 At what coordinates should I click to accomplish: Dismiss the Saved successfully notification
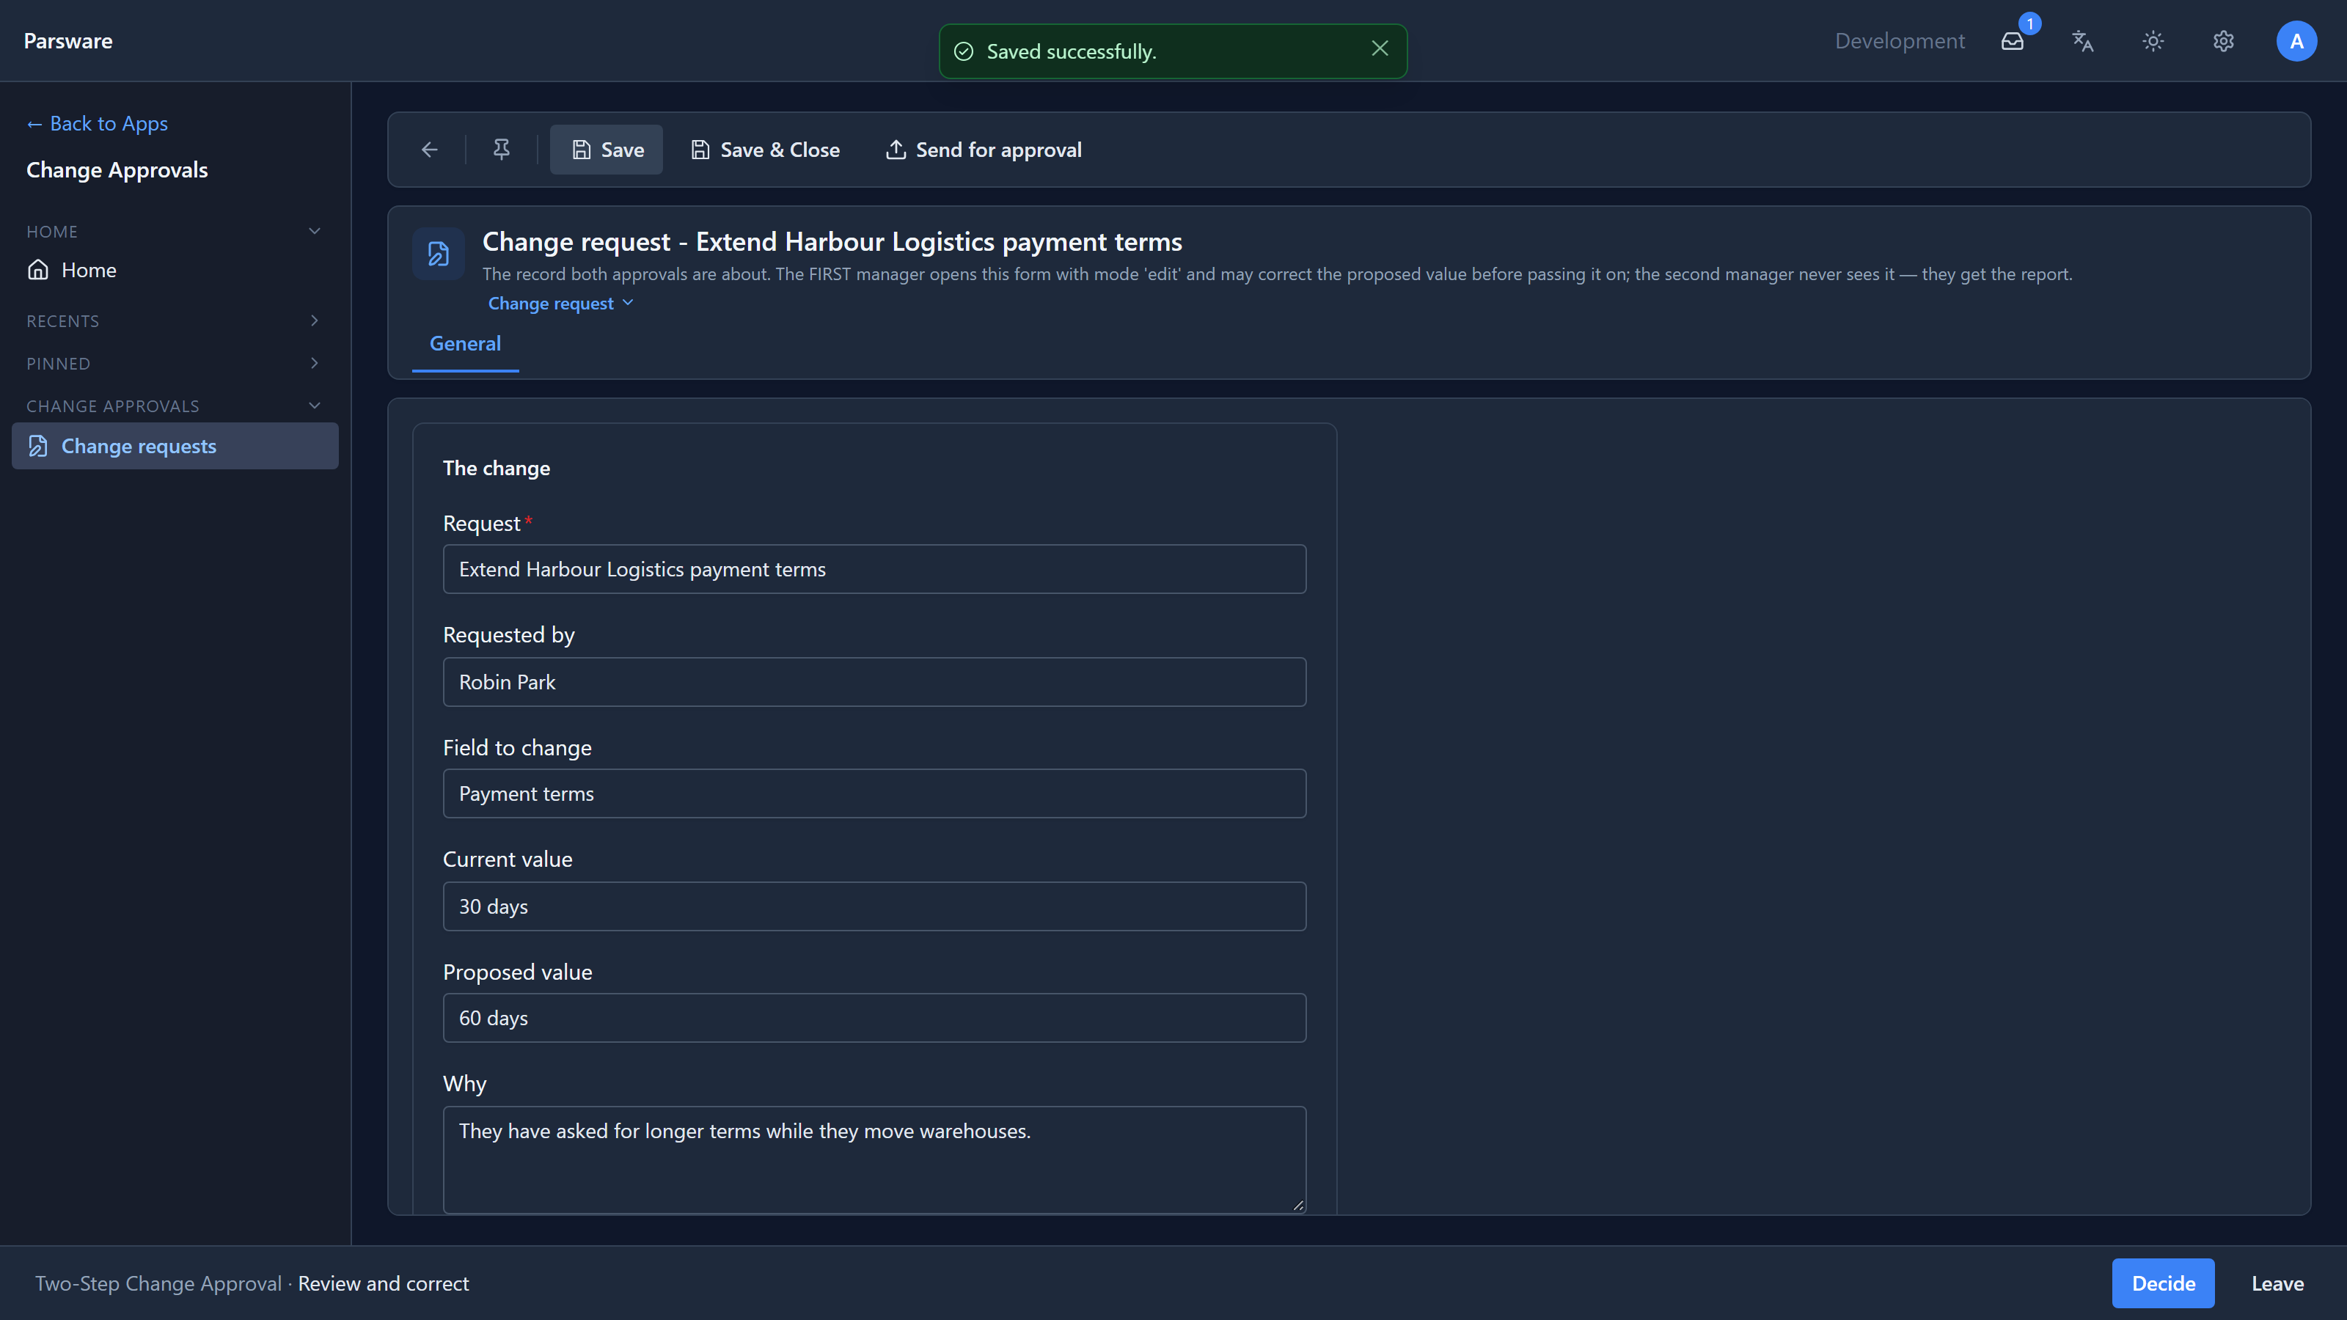[1380, 48]
